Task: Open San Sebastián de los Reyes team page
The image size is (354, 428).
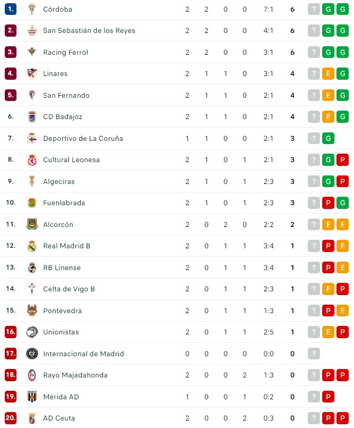Action: click(x=89, y=30)
